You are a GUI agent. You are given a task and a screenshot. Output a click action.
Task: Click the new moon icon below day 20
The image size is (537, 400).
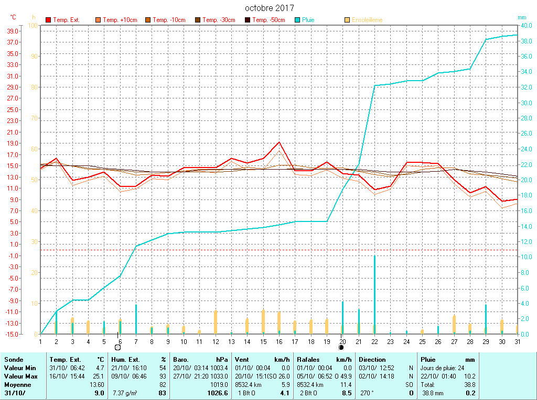pyautogui.click(x=341, y=347)
